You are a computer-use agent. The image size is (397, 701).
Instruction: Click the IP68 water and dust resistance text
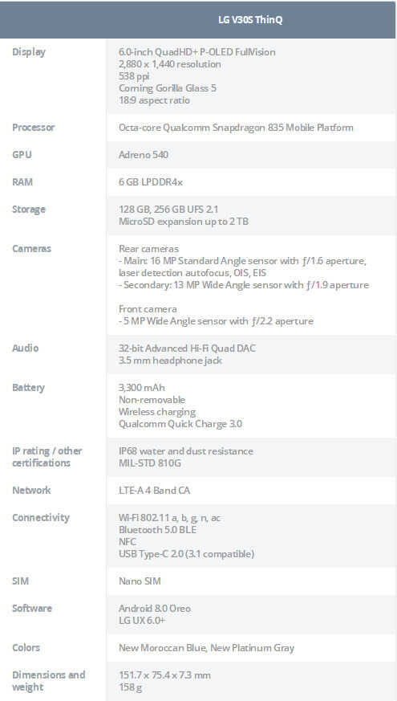[186, 451]
